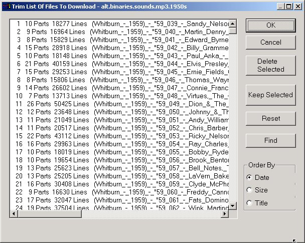Click the list's scroll down arrow

233,206
